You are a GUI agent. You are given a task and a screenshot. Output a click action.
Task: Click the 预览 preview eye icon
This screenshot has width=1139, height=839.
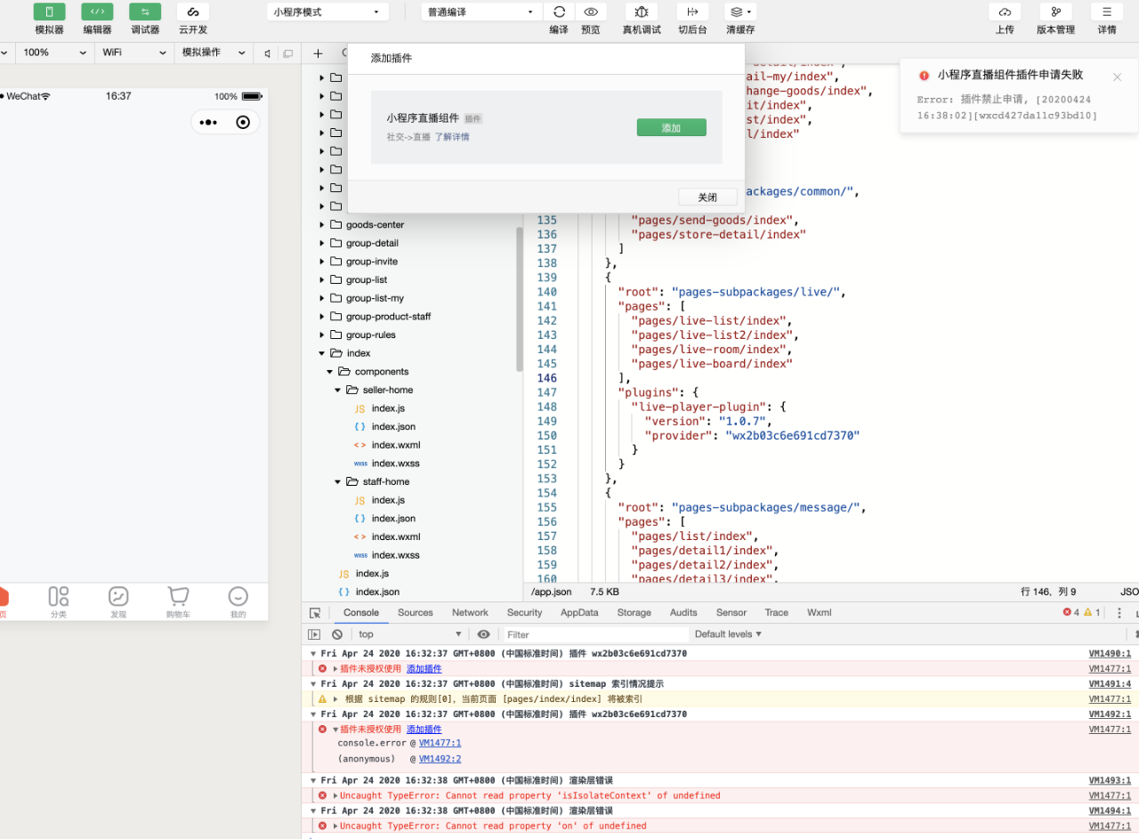click(590, 12)
